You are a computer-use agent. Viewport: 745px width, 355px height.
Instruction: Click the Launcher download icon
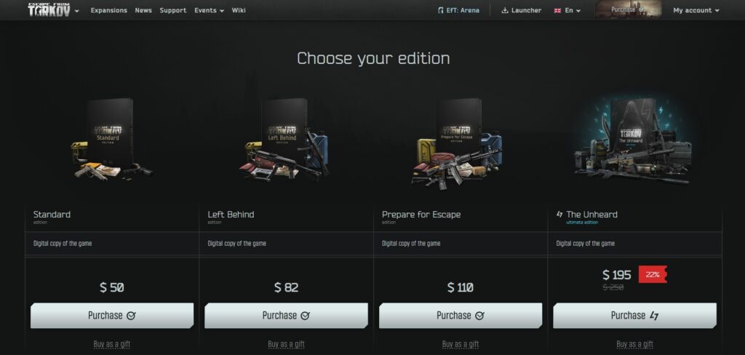pos(505,10)
